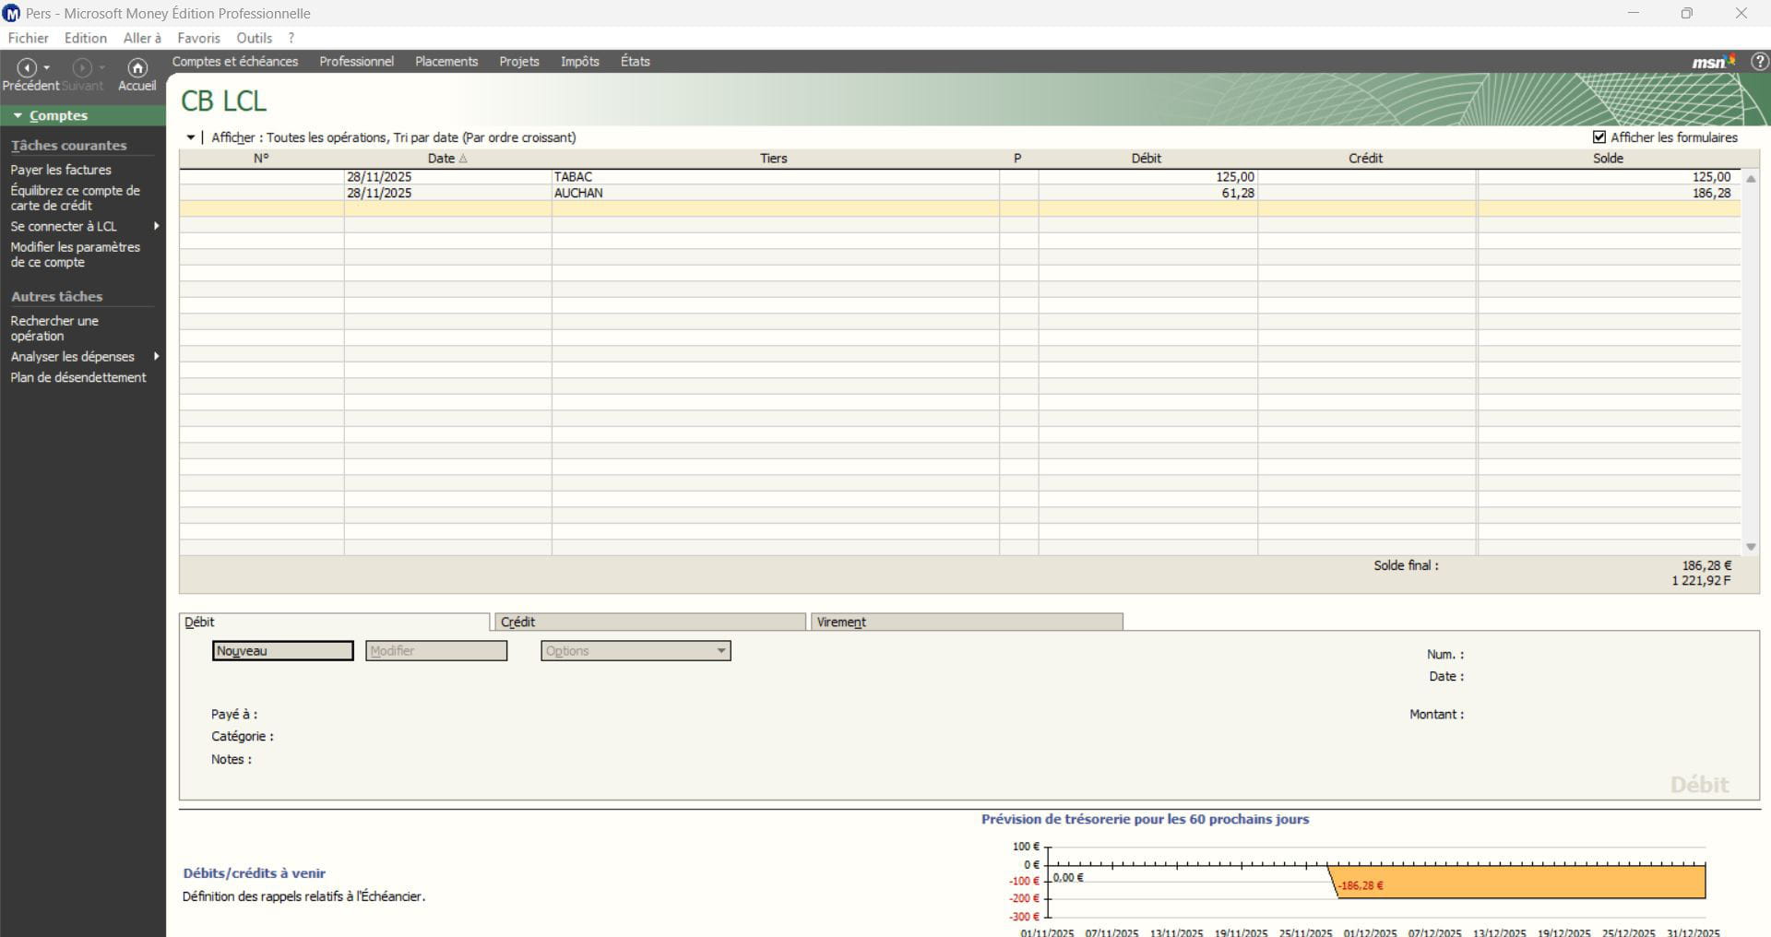Click the Précédent back arrow icon
The height and width of the screenshot is (937, 1771).
pos(27,67)
